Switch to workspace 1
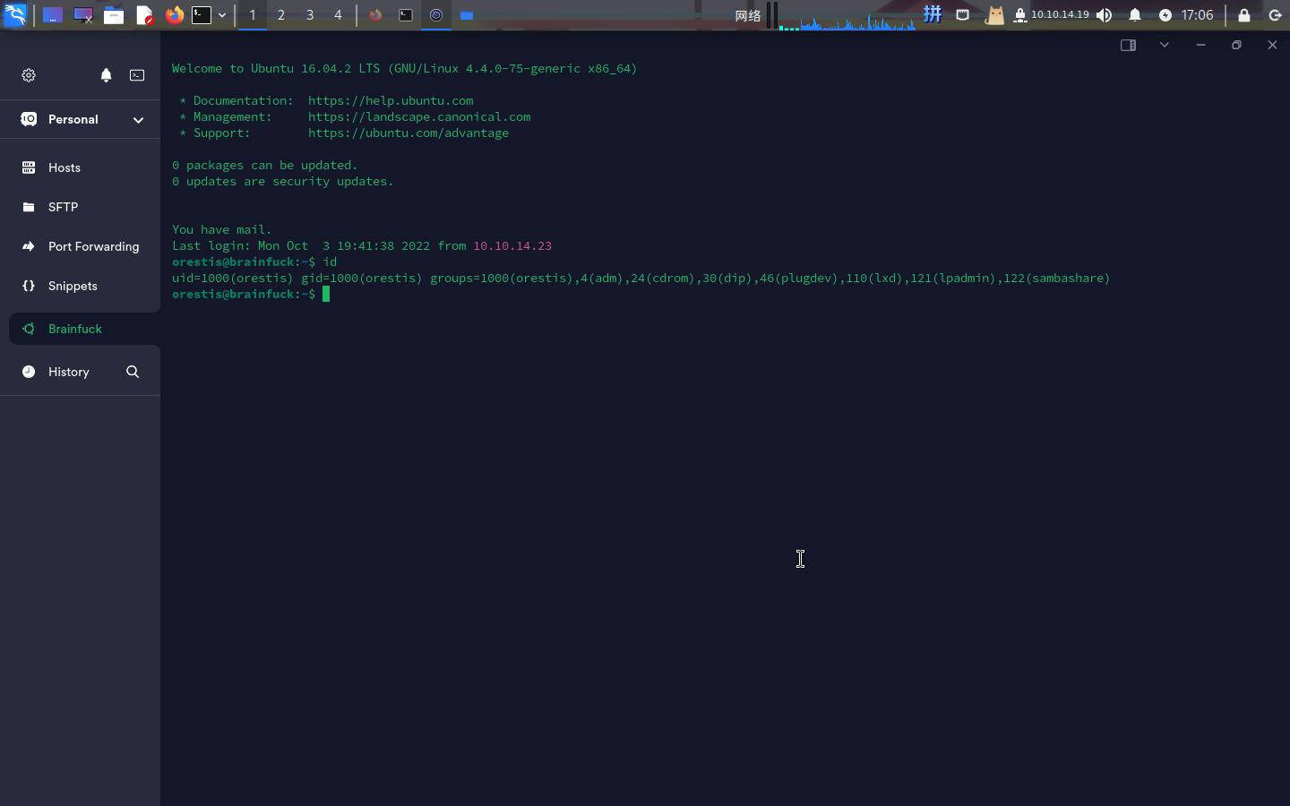Screen dimensions: 1290x806 coord(253,15)
